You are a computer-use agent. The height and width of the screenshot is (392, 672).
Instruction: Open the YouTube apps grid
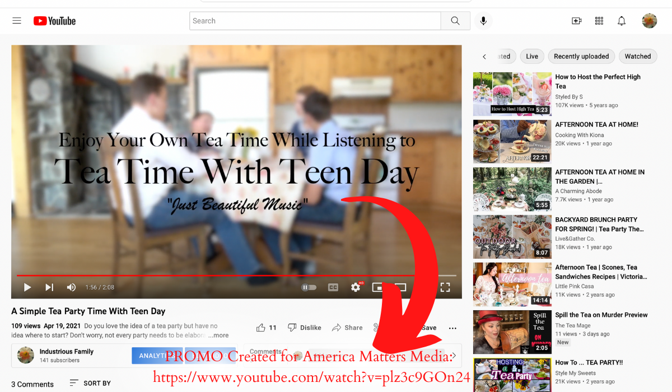point(599,21)
